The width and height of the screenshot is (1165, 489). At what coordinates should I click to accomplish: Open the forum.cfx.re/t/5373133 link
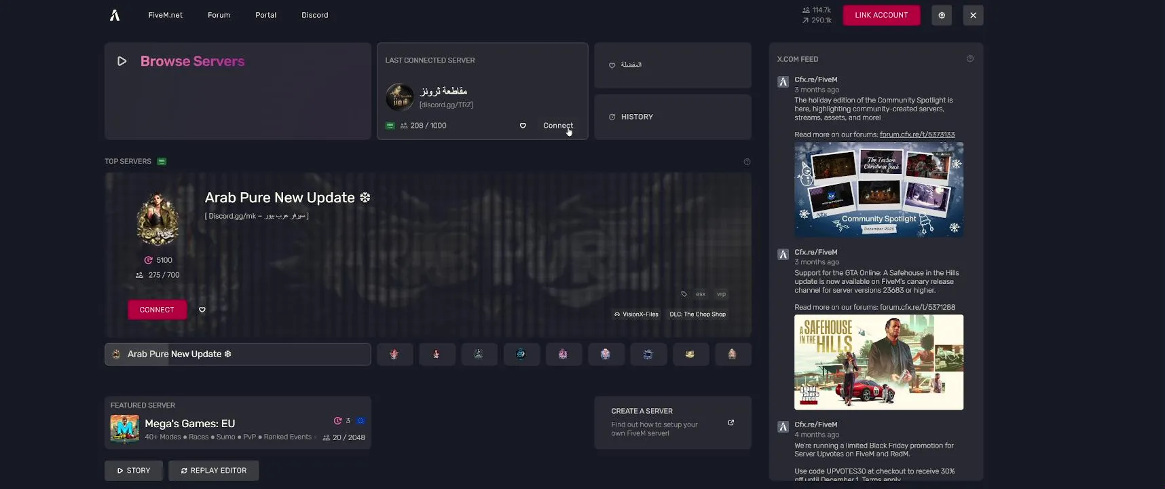coord(917,134)
